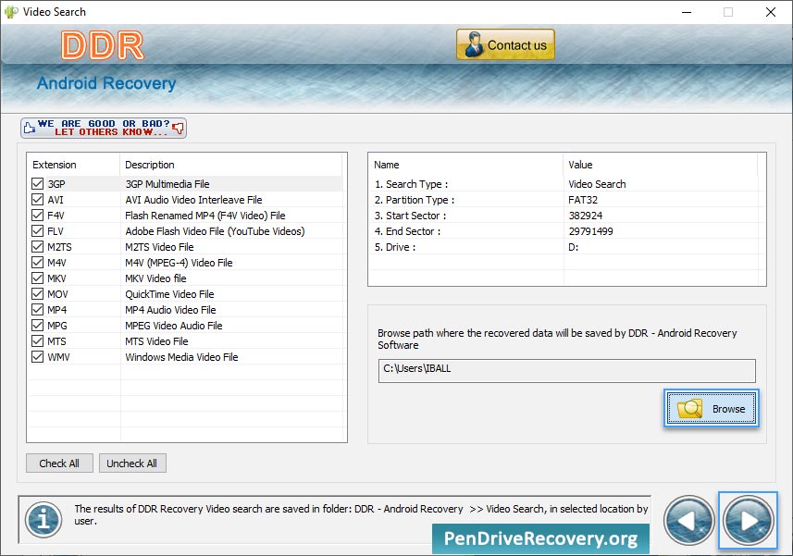Uncheck the MKV extension checkbox
The width and height of the screenshot is (793, 556).
[37, 278]
